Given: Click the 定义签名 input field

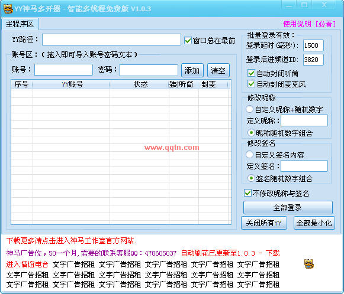Looking at the screenshot, I should 304,166.
